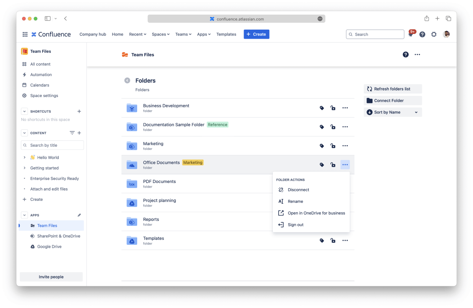Screen dimensions: 473x308
Task: Open the notifications bell with 9+ badge
Action: point(411,34)
